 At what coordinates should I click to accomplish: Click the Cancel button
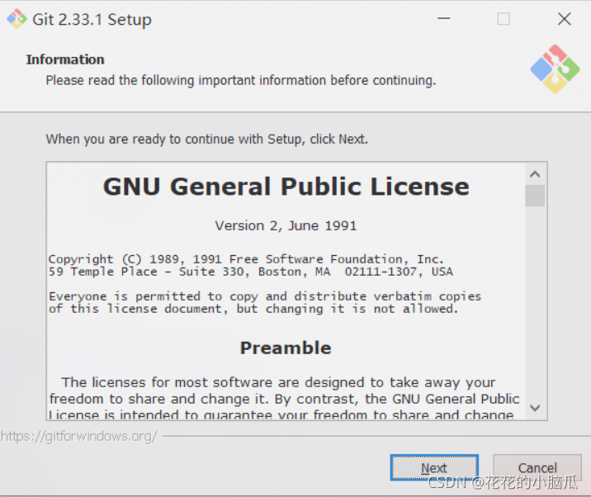tap(537, 467)
